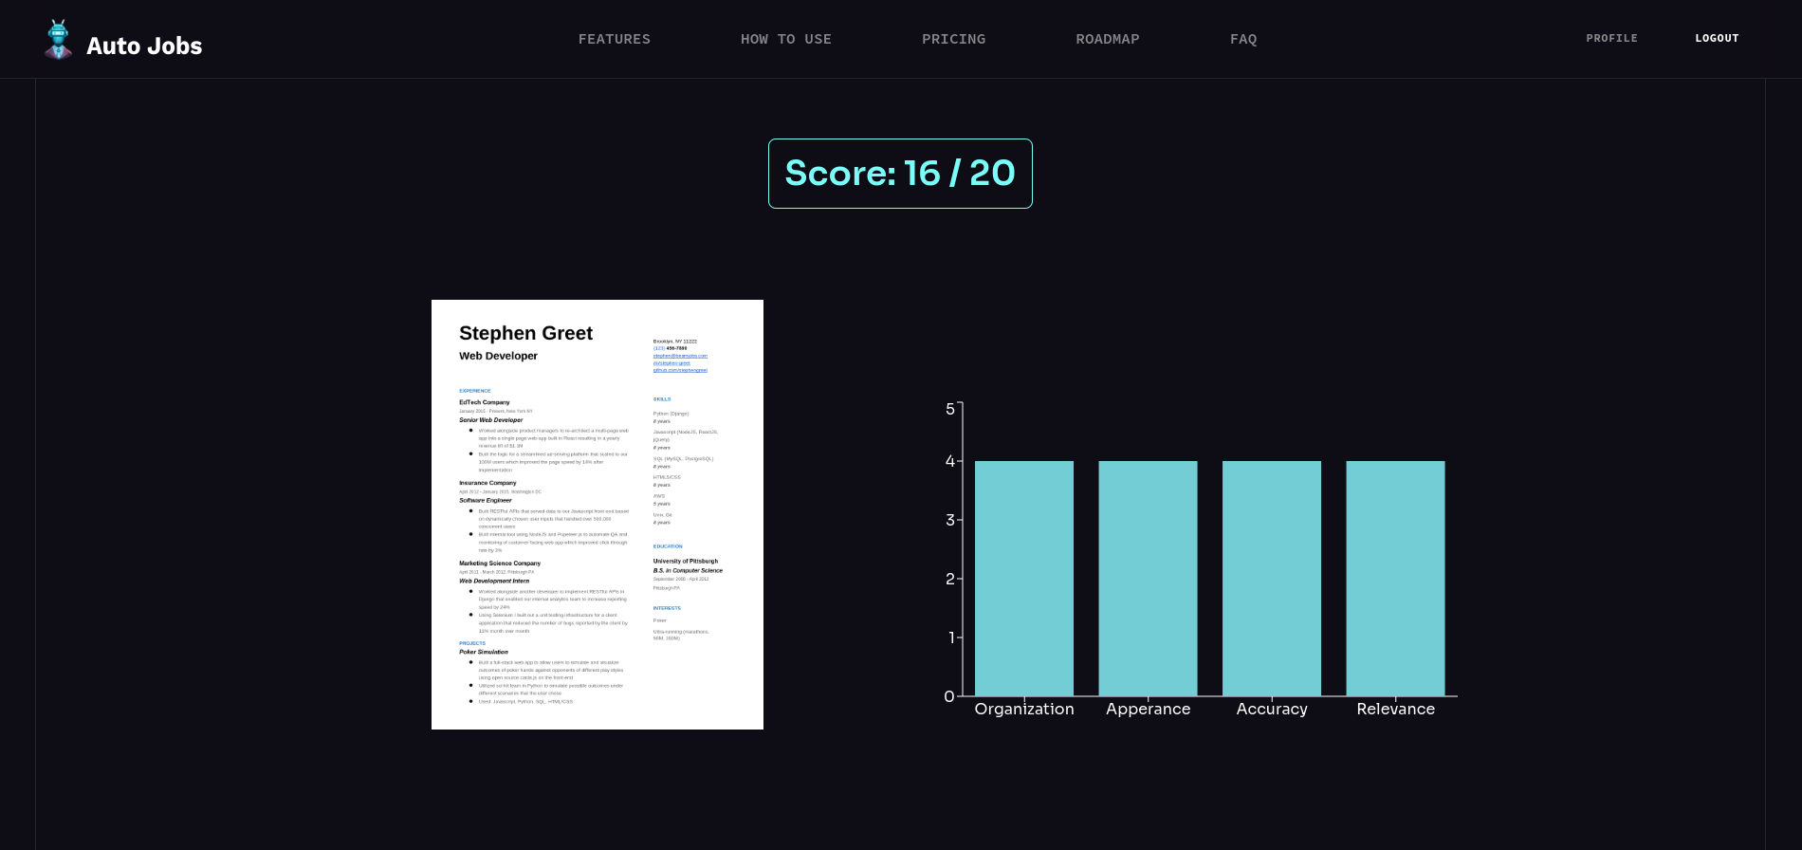Click "Insurance Company" heading in resume
This screenshot has height=850, width=1802.
(x=487, y=483)
